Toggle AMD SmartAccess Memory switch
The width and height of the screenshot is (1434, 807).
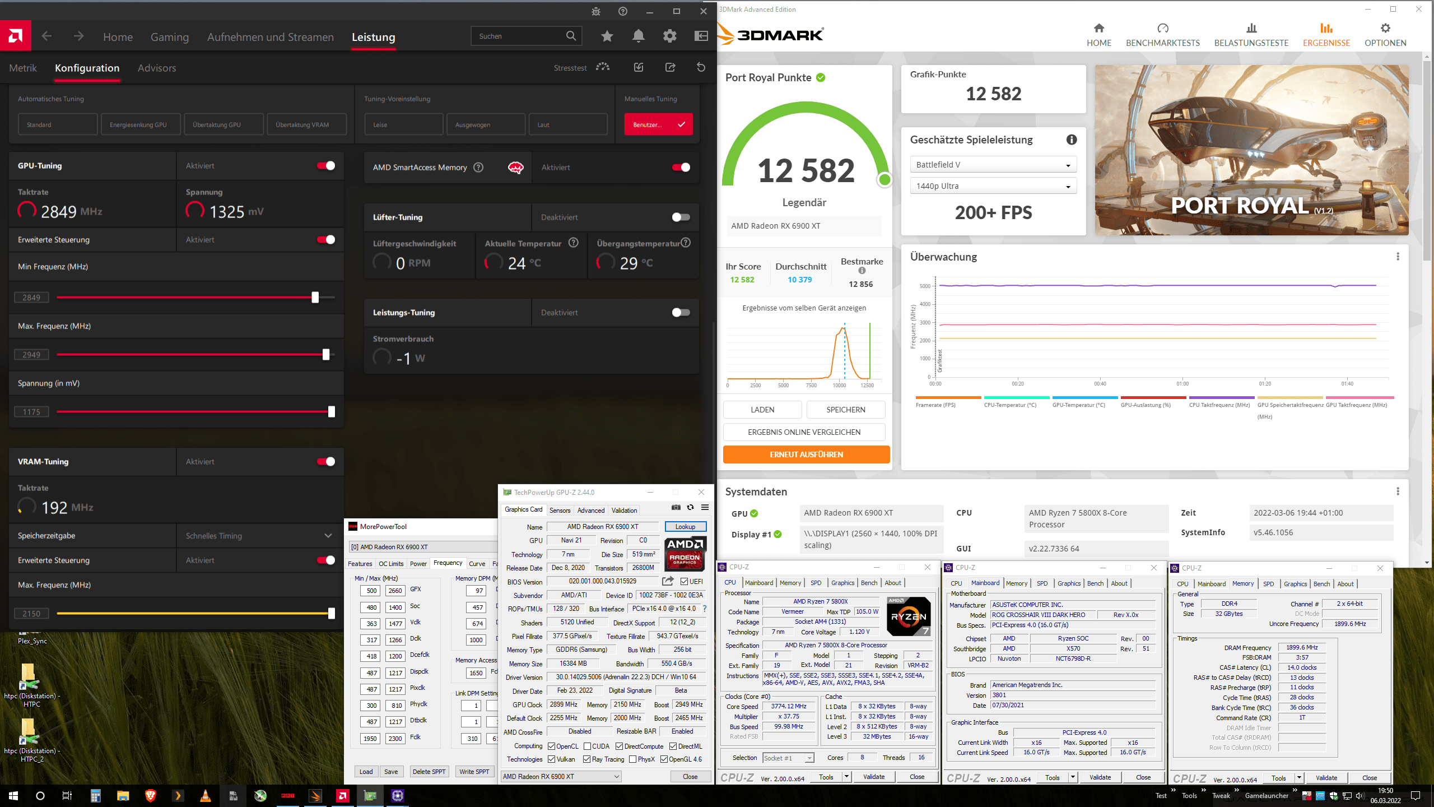click(x=681, y=167)
